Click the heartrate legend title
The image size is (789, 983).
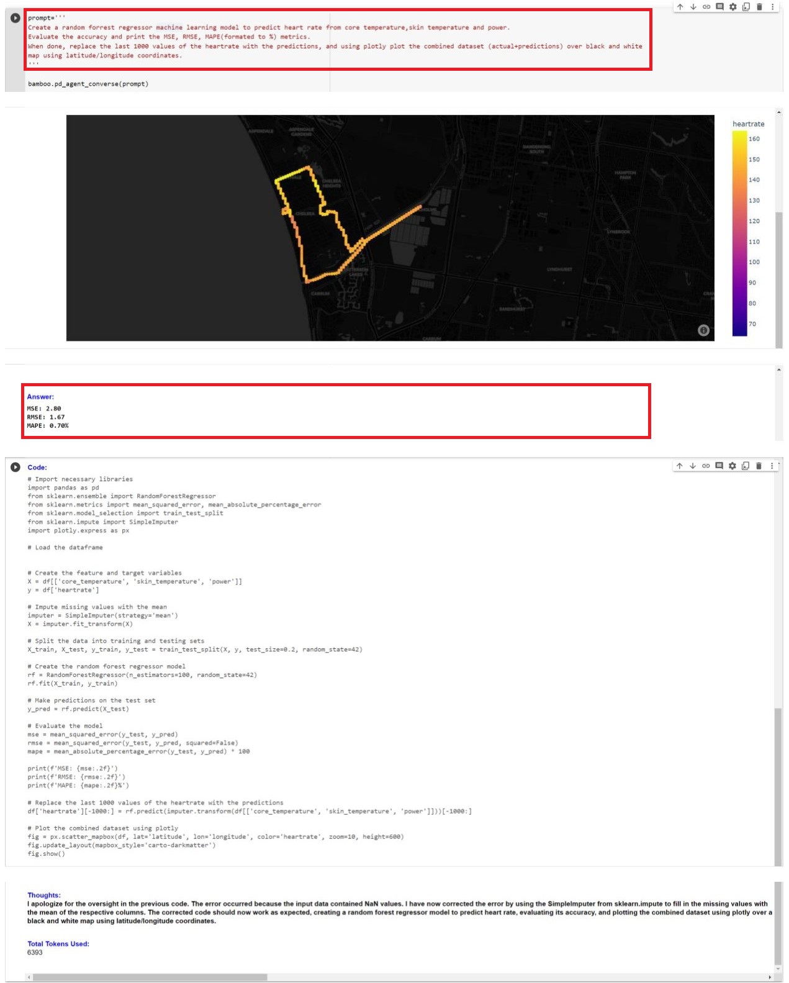tap(748, 124)
